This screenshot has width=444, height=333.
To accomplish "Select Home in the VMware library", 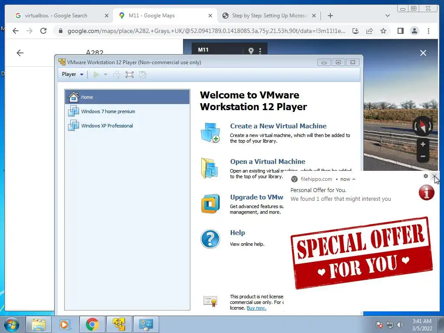I will point(127,97).
